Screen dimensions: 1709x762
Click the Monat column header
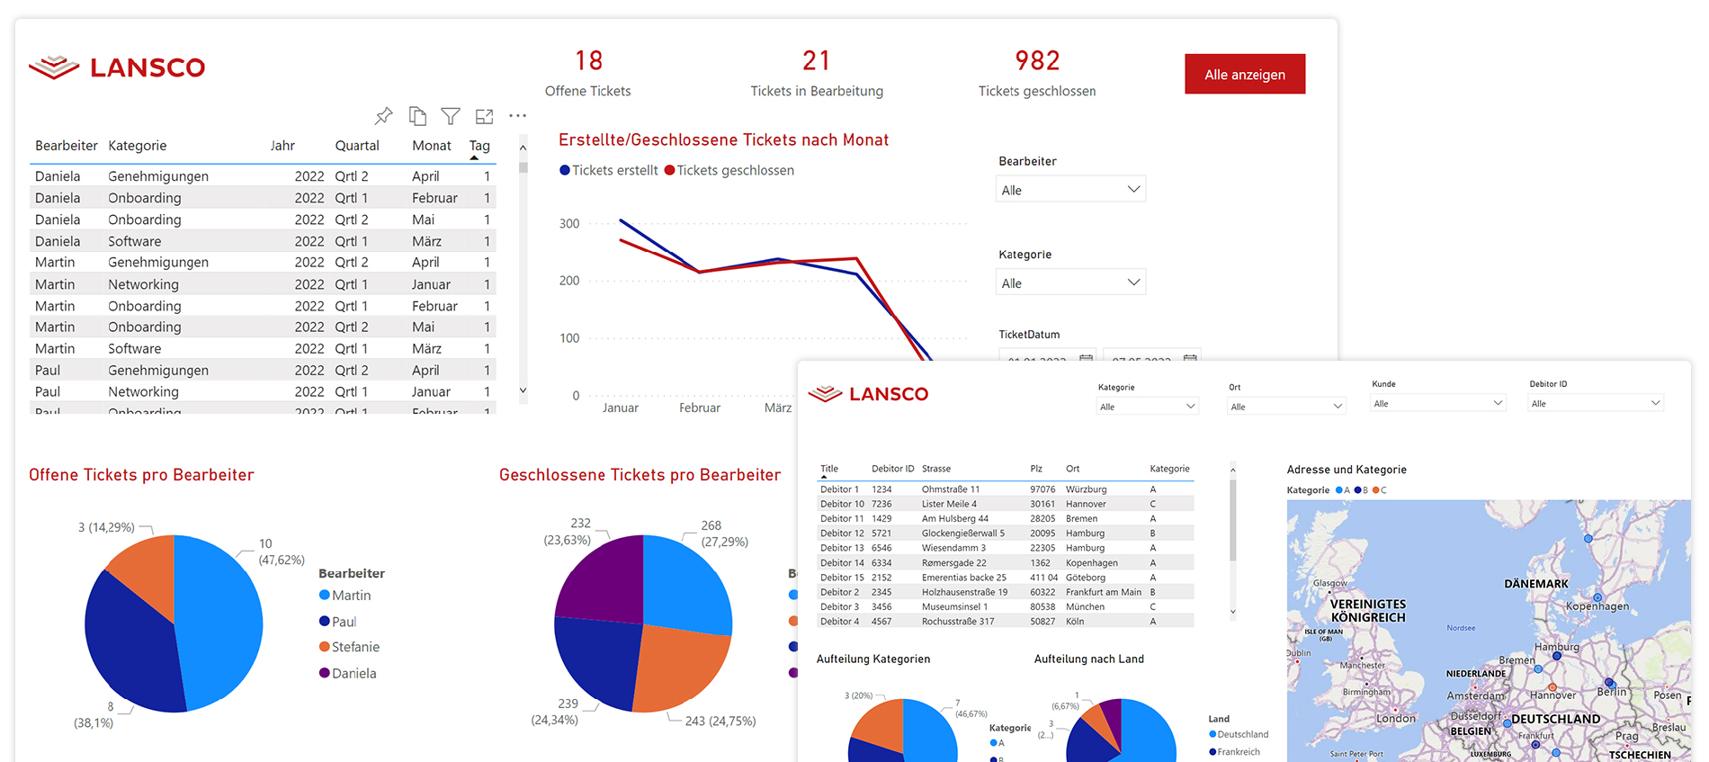click(x=431, y=146)
